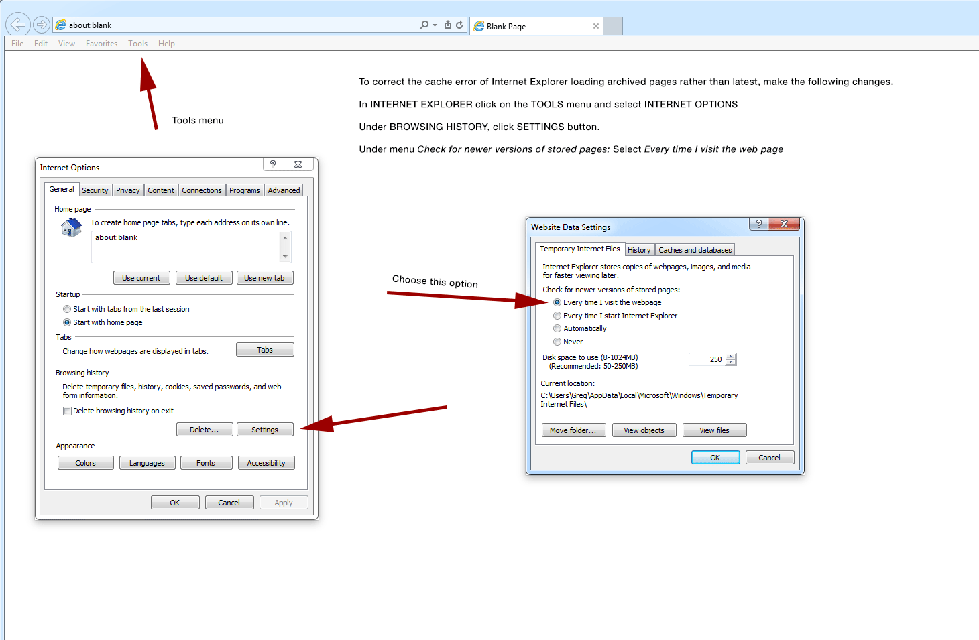Viewport: 979px width, 640px height.
Task: Click the Refresh icon in address bar
Action: pos(459,25)
